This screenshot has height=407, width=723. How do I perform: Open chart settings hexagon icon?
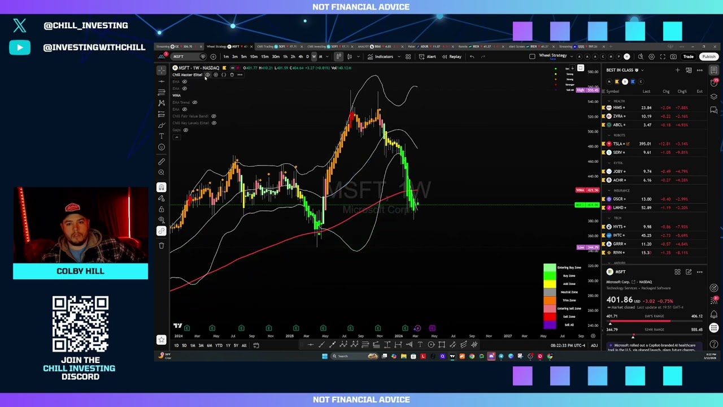tap(651, 57)
